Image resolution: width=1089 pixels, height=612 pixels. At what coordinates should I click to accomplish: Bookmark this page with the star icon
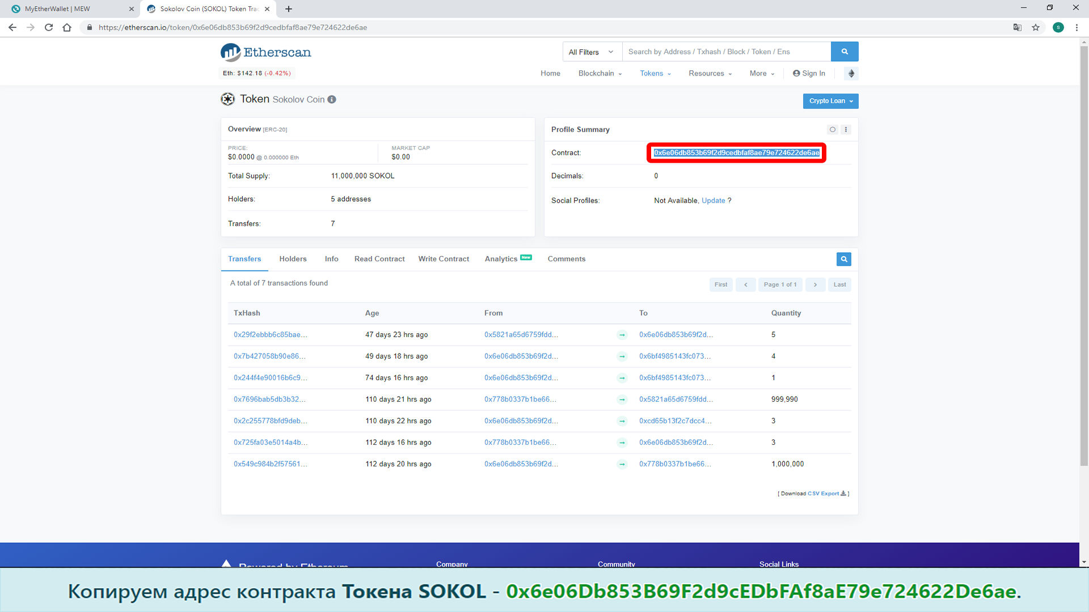pos(1036,27)
